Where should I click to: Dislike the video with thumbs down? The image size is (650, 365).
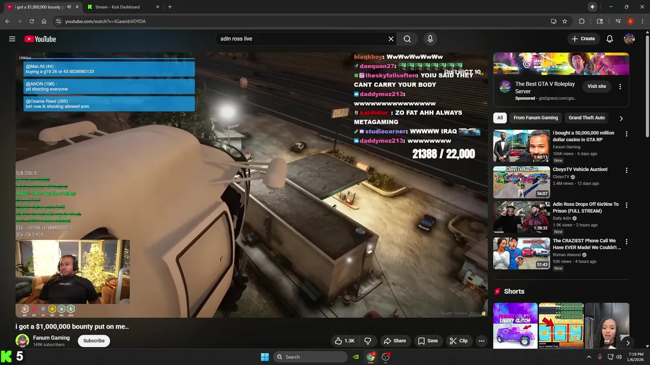(x=368, y=341)
